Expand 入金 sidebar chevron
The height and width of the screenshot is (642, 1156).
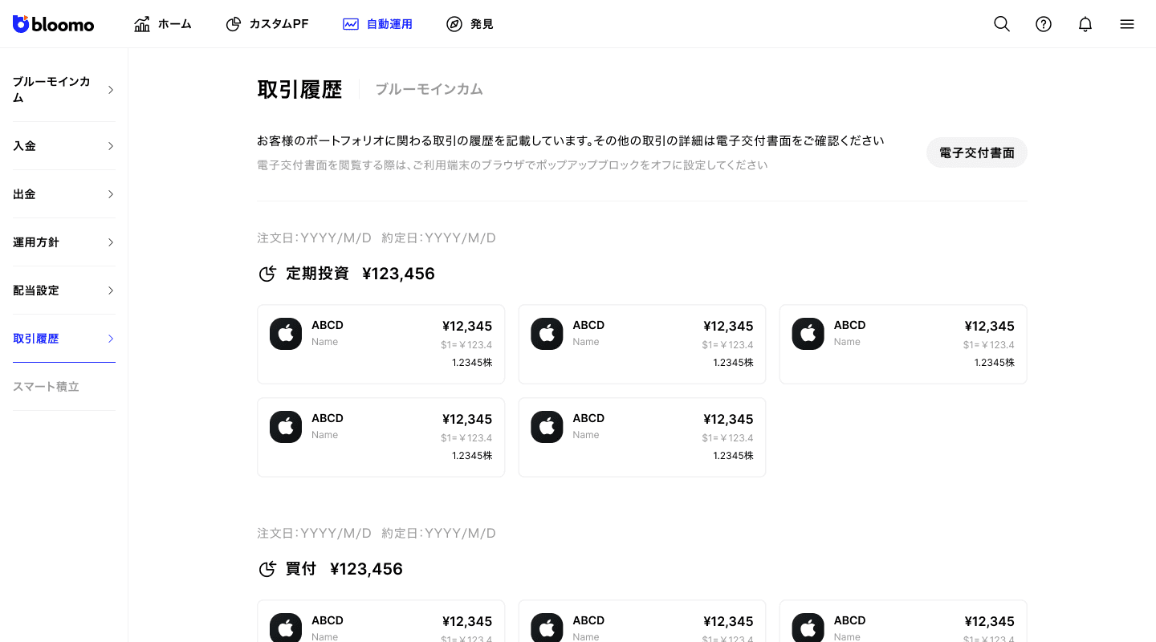point(111,146)
